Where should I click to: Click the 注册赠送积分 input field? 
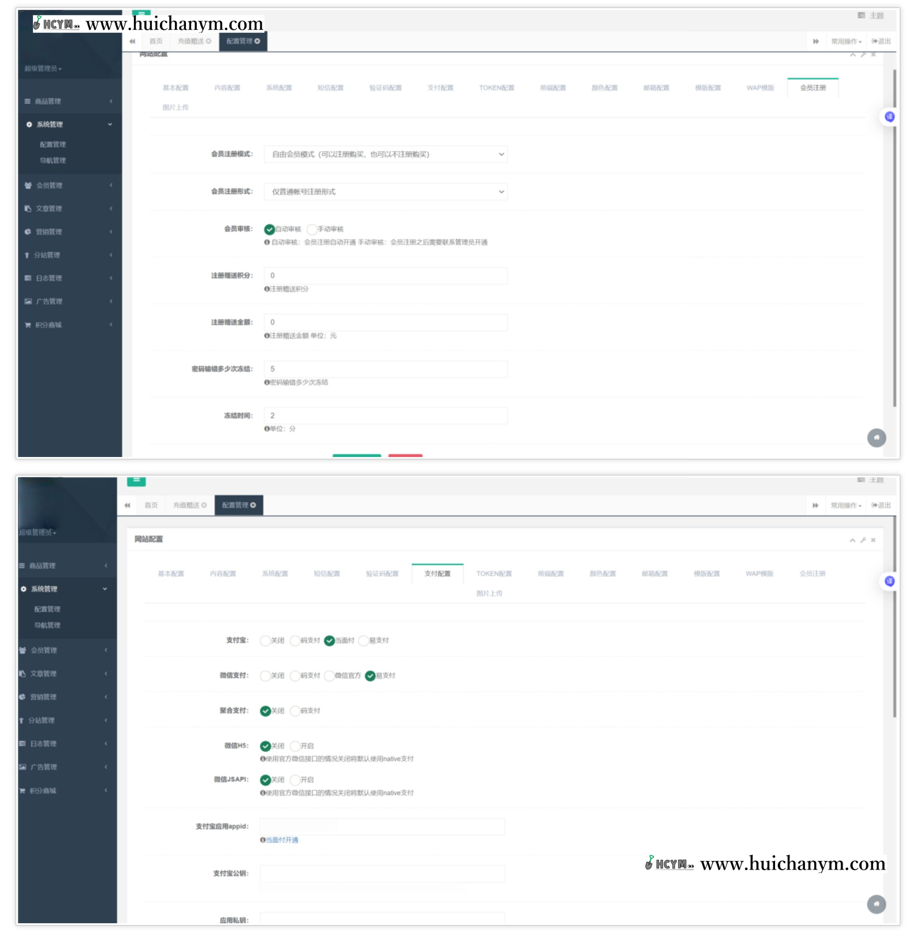[385, 276]
